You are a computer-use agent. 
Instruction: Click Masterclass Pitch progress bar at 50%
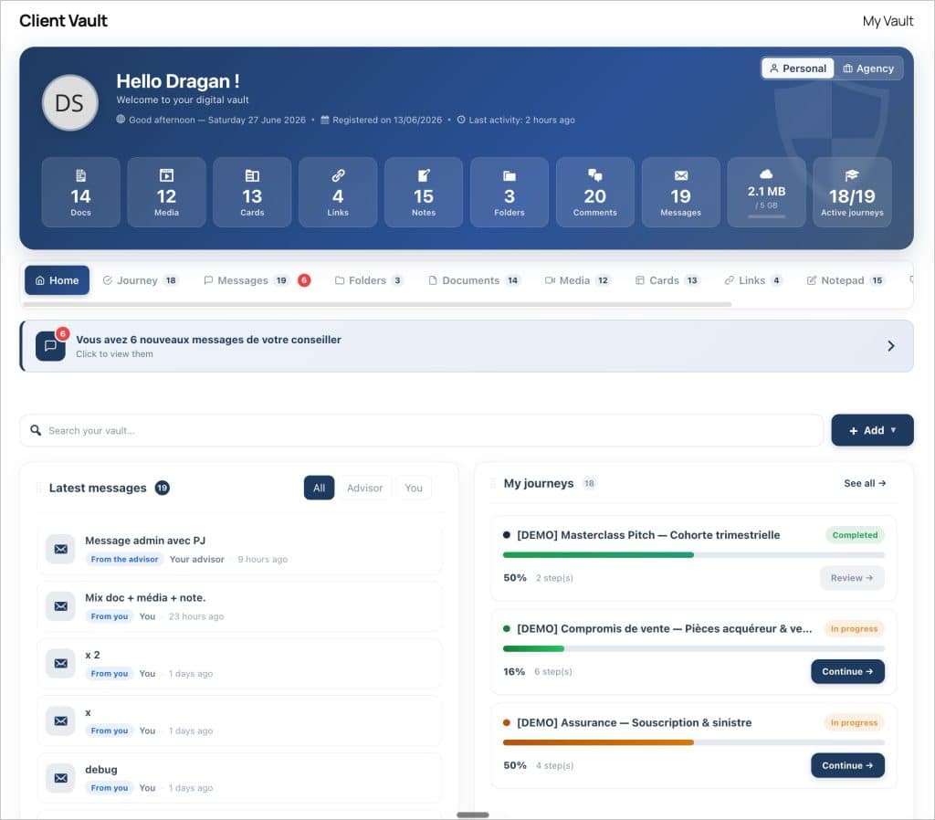(x=694, y=554)
